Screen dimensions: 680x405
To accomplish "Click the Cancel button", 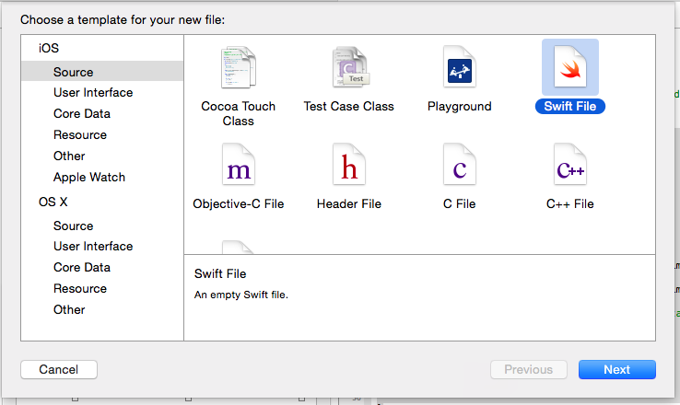I will [59, 369].
